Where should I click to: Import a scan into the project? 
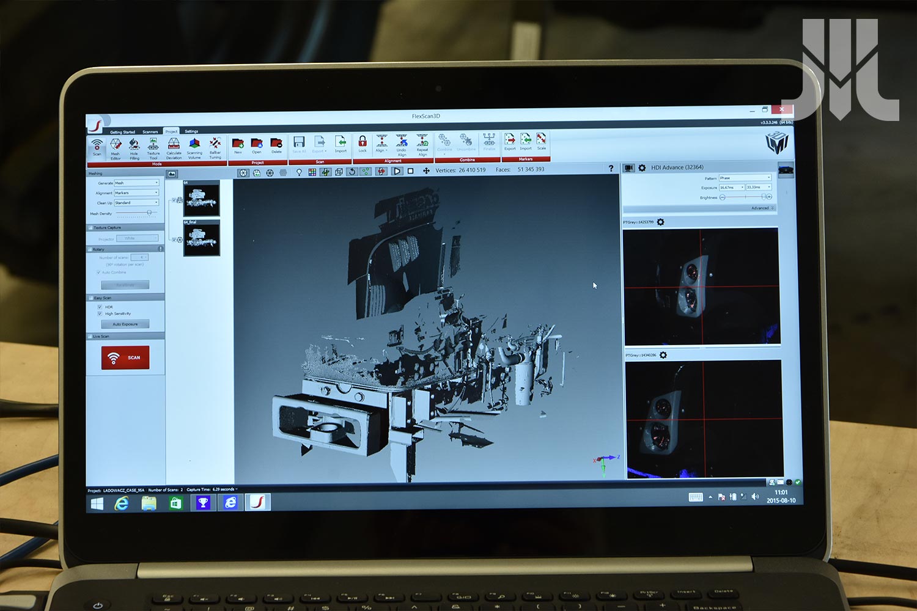click(x=341, y=145)
